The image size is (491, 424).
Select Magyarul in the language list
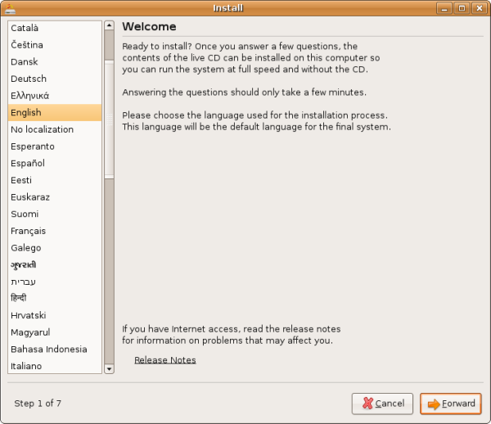point(55,332)
